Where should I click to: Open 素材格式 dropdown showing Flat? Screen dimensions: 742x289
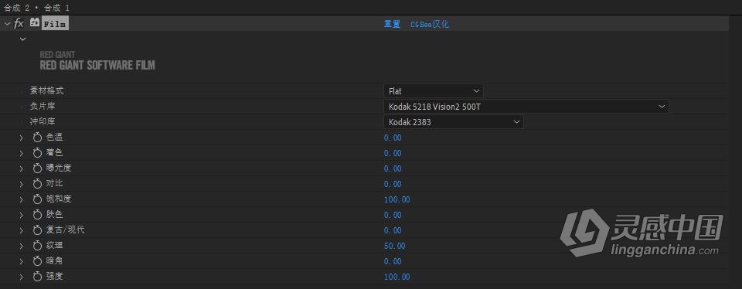tap(434, 91)
